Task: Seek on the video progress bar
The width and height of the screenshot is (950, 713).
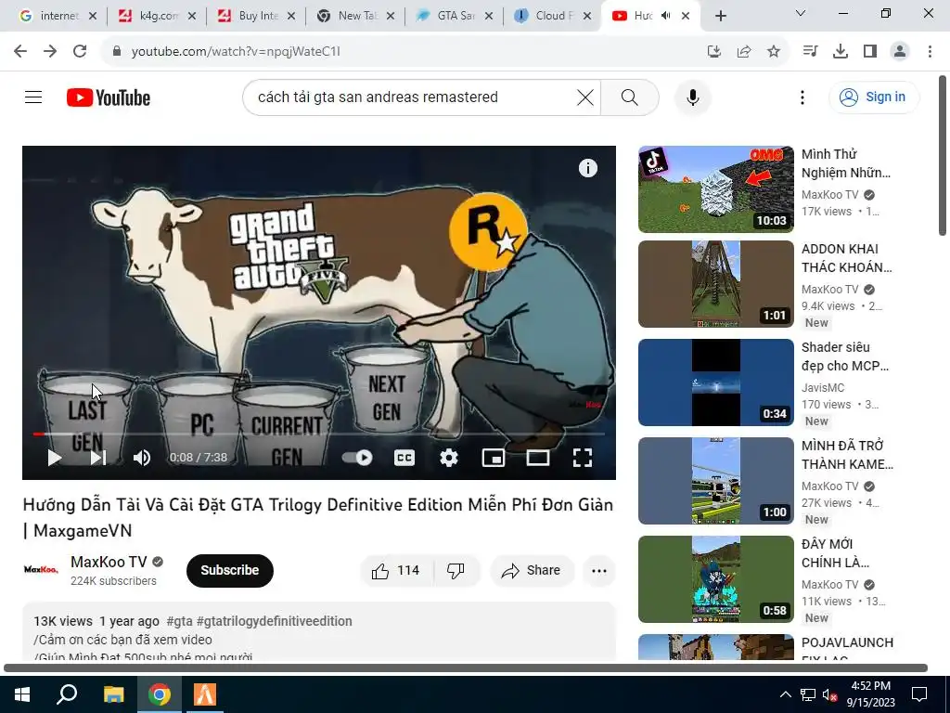Action: coord(319,434)
